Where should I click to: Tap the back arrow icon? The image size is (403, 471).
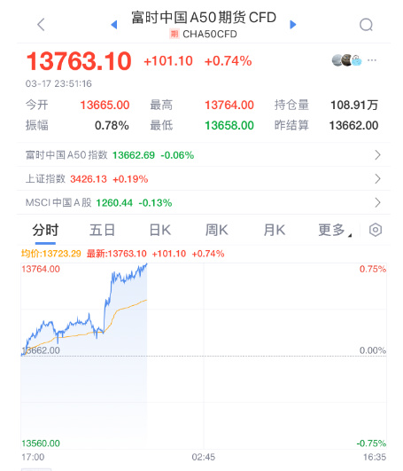click(41, 25)
